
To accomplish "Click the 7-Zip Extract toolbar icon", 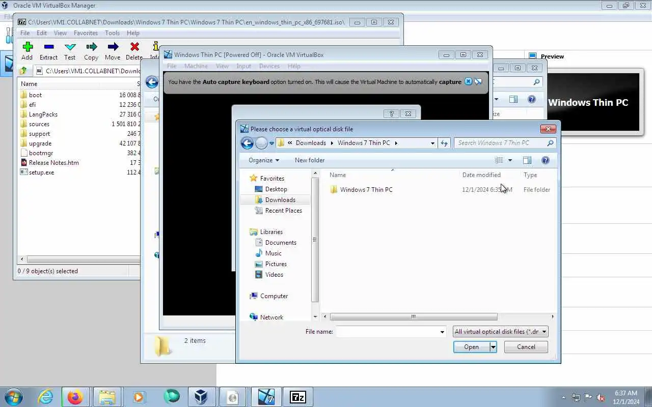I will click(49, 47).
